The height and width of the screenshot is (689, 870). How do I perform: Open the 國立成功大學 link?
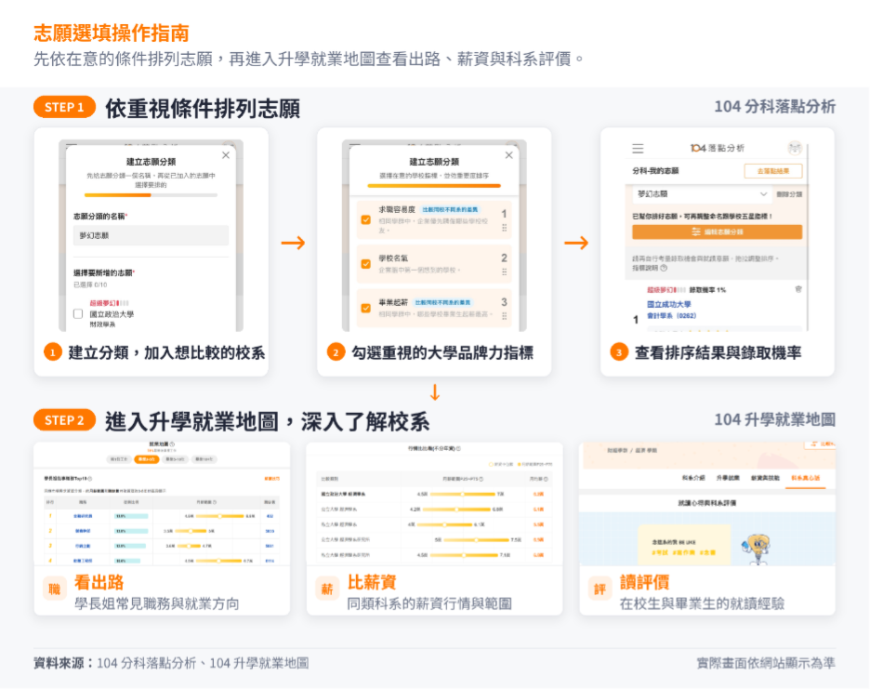tap(668, 304)
